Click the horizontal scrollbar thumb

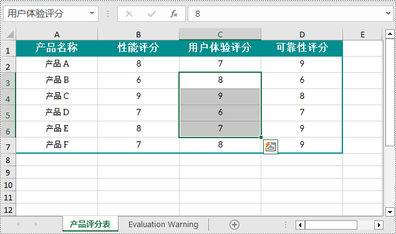[331, 225]
